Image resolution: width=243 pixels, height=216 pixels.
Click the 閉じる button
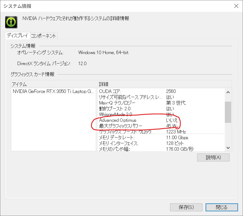point(222,207)
